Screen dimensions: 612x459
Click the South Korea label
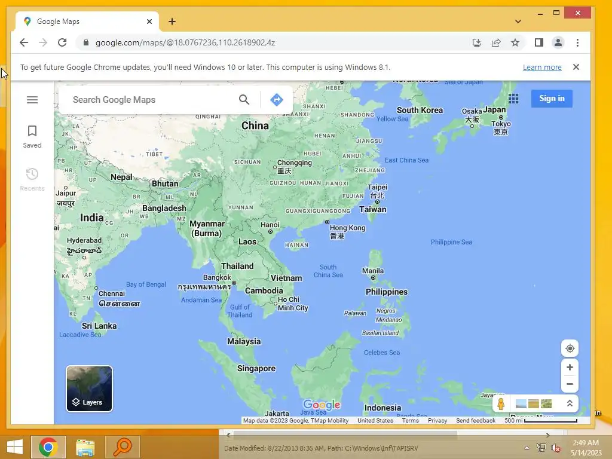tap(420, 111)
